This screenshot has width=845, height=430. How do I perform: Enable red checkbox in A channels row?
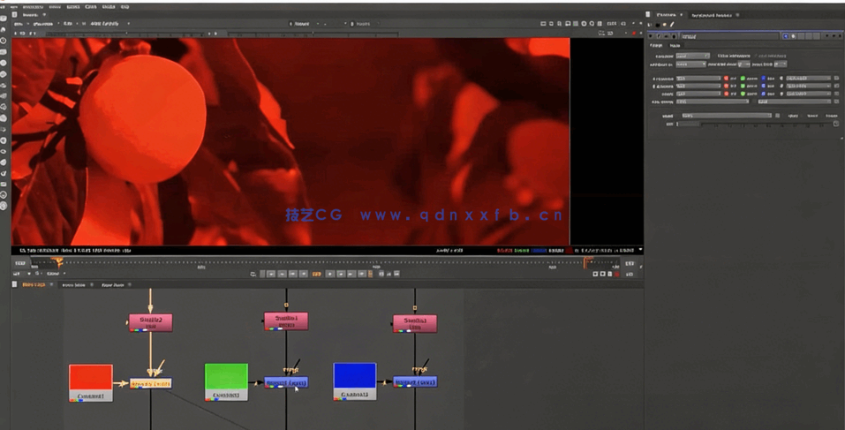[726, 79]
